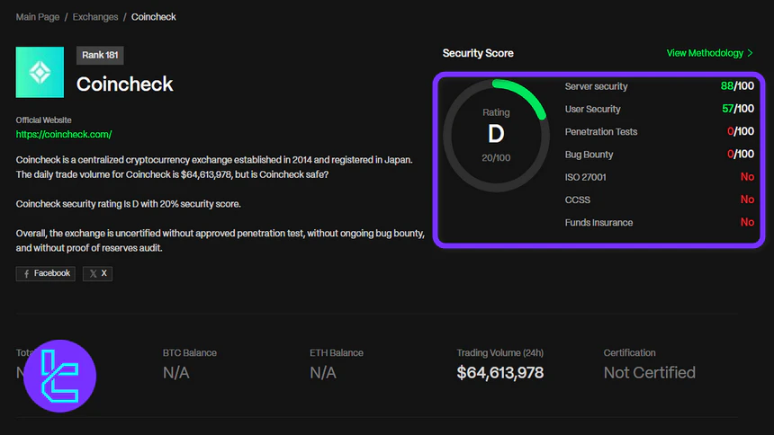This screenshot has width=774, height=435.
Task: Click the Server security score 88/100
Action: (737, 85)
